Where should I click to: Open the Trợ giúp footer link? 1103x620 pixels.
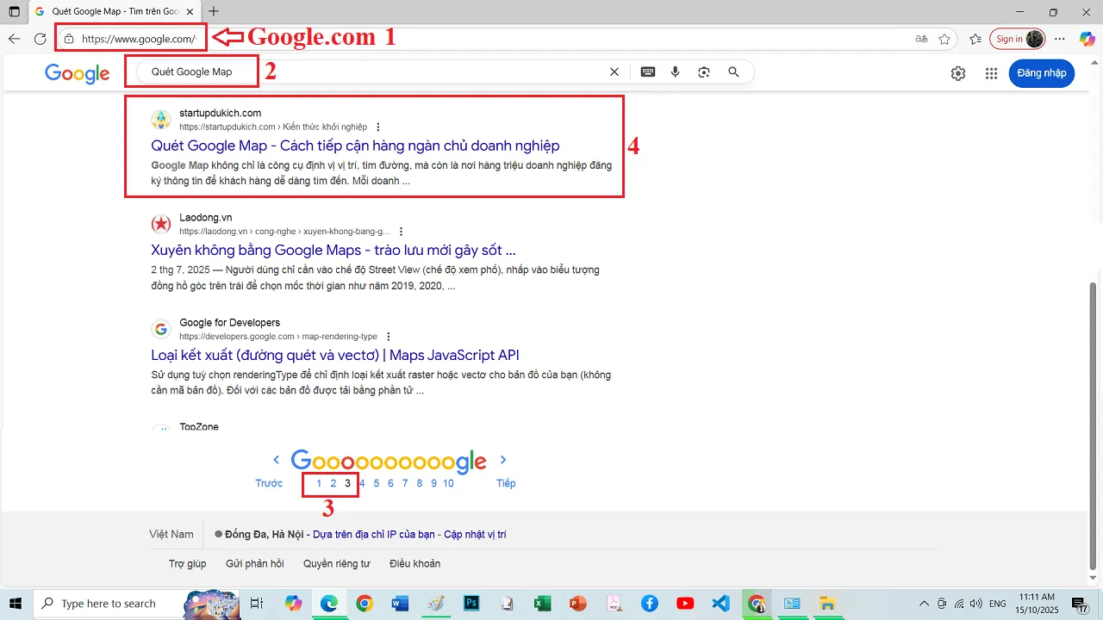coord(188,564)
